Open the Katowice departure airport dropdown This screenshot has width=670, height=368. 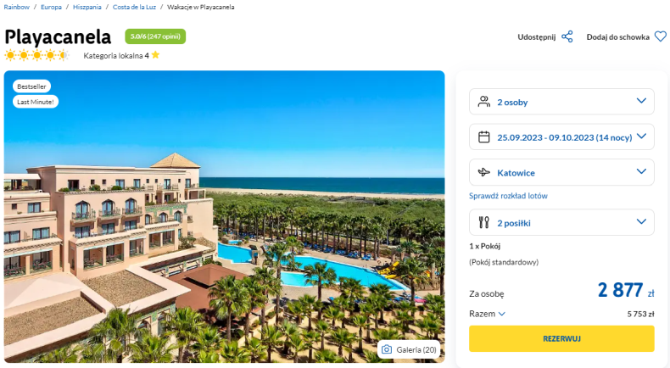pos(561,172)
